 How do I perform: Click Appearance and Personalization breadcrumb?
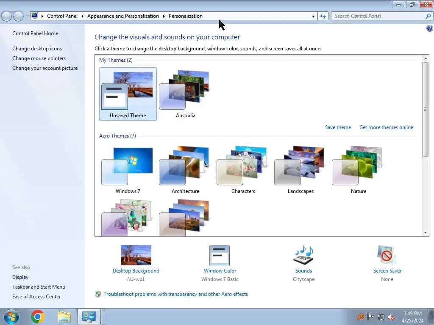click(x=123, y=16)
